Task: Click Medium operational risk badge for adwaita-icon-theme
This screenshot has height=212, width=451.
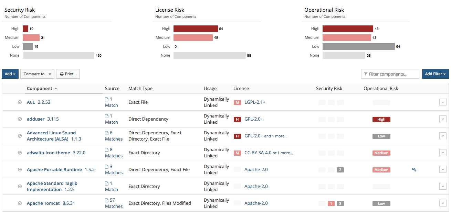Action: [381, 153]
